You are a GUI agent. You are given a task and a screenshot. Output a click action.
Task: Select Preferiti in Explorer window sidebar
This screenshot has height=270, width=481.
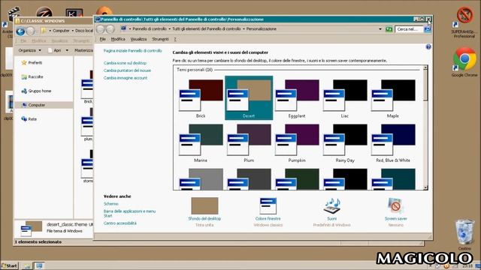pos(32,63)
